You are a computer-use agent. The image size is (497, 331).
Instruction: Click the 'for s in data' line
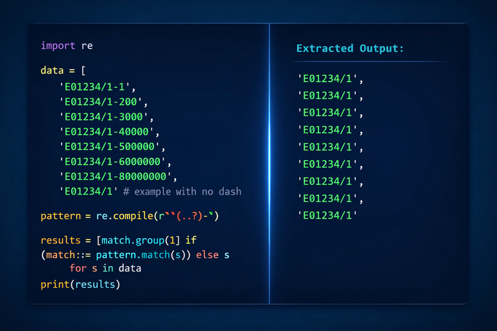(105, 268)
